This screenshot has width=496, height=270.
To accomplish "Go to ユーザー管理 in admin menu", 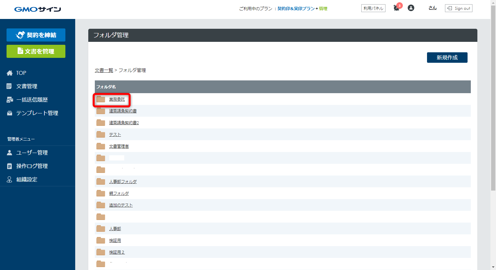I will (x=32, y=153).
